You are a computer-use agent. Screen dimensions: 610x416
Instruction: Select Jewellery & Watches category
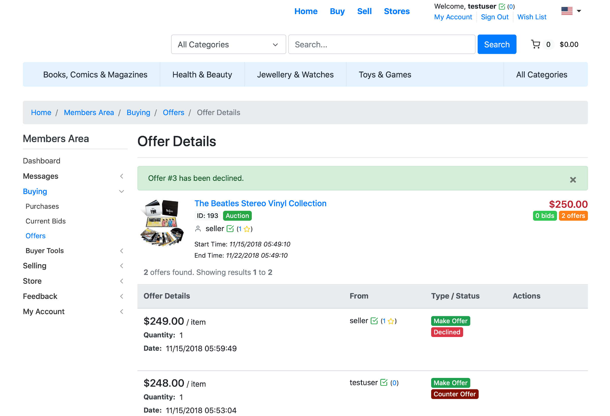(295, 74)
